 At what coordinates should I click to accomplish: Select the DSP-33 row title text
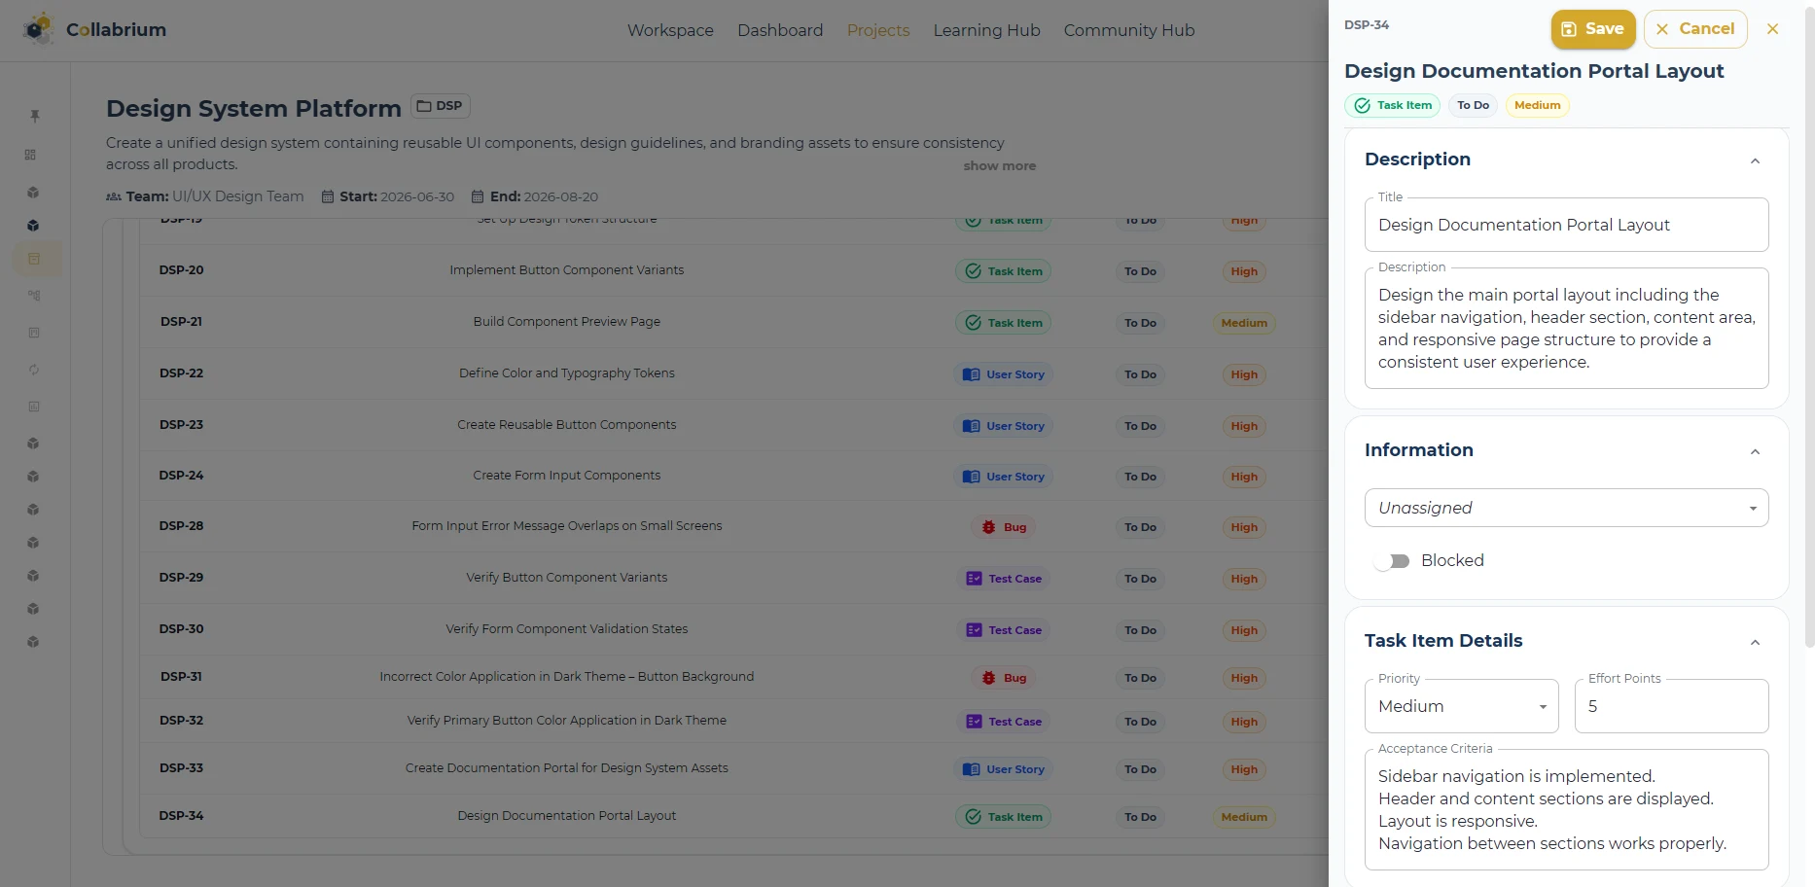tap(567, 768)
